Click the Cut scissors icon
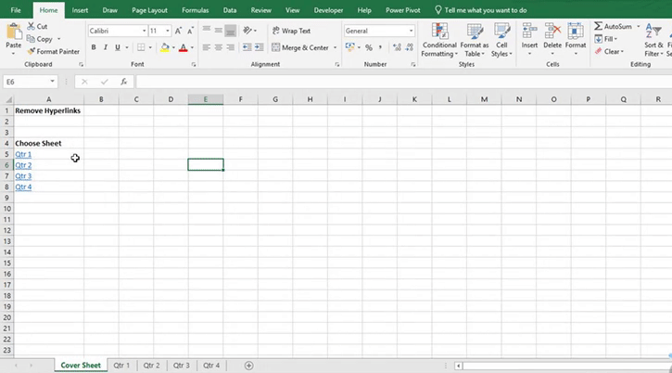The width and height of the screenshot is (672, 373). pos(31,27)
